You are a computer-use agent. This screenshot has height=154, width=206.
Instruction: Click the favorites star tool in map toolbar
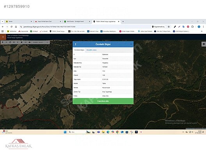click(x=22, y=42)
